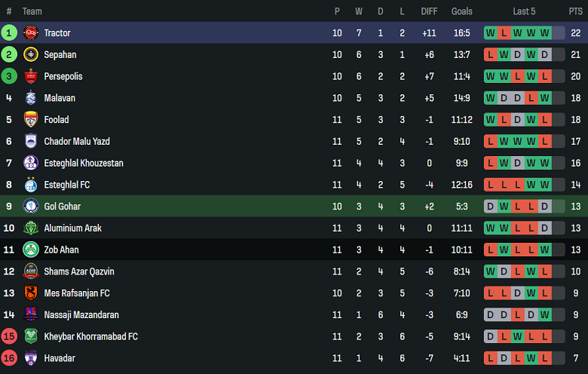This screenshot has height=374, width=588.
Task: Click the Goals column header
Action: coord(461,11)
